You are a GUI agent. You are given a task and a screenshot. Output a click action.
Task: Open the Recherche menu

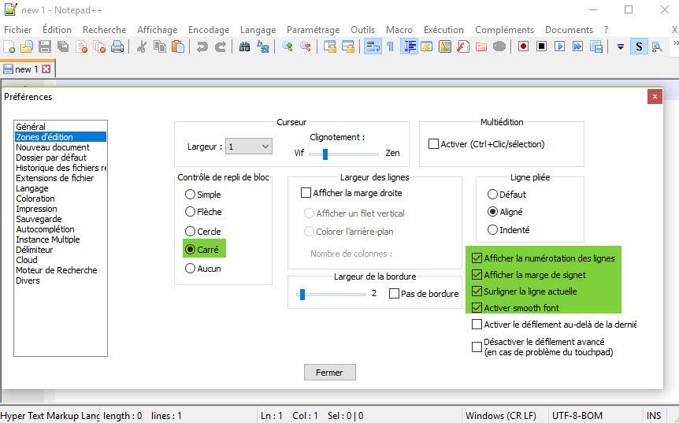[x=104, y=30]
